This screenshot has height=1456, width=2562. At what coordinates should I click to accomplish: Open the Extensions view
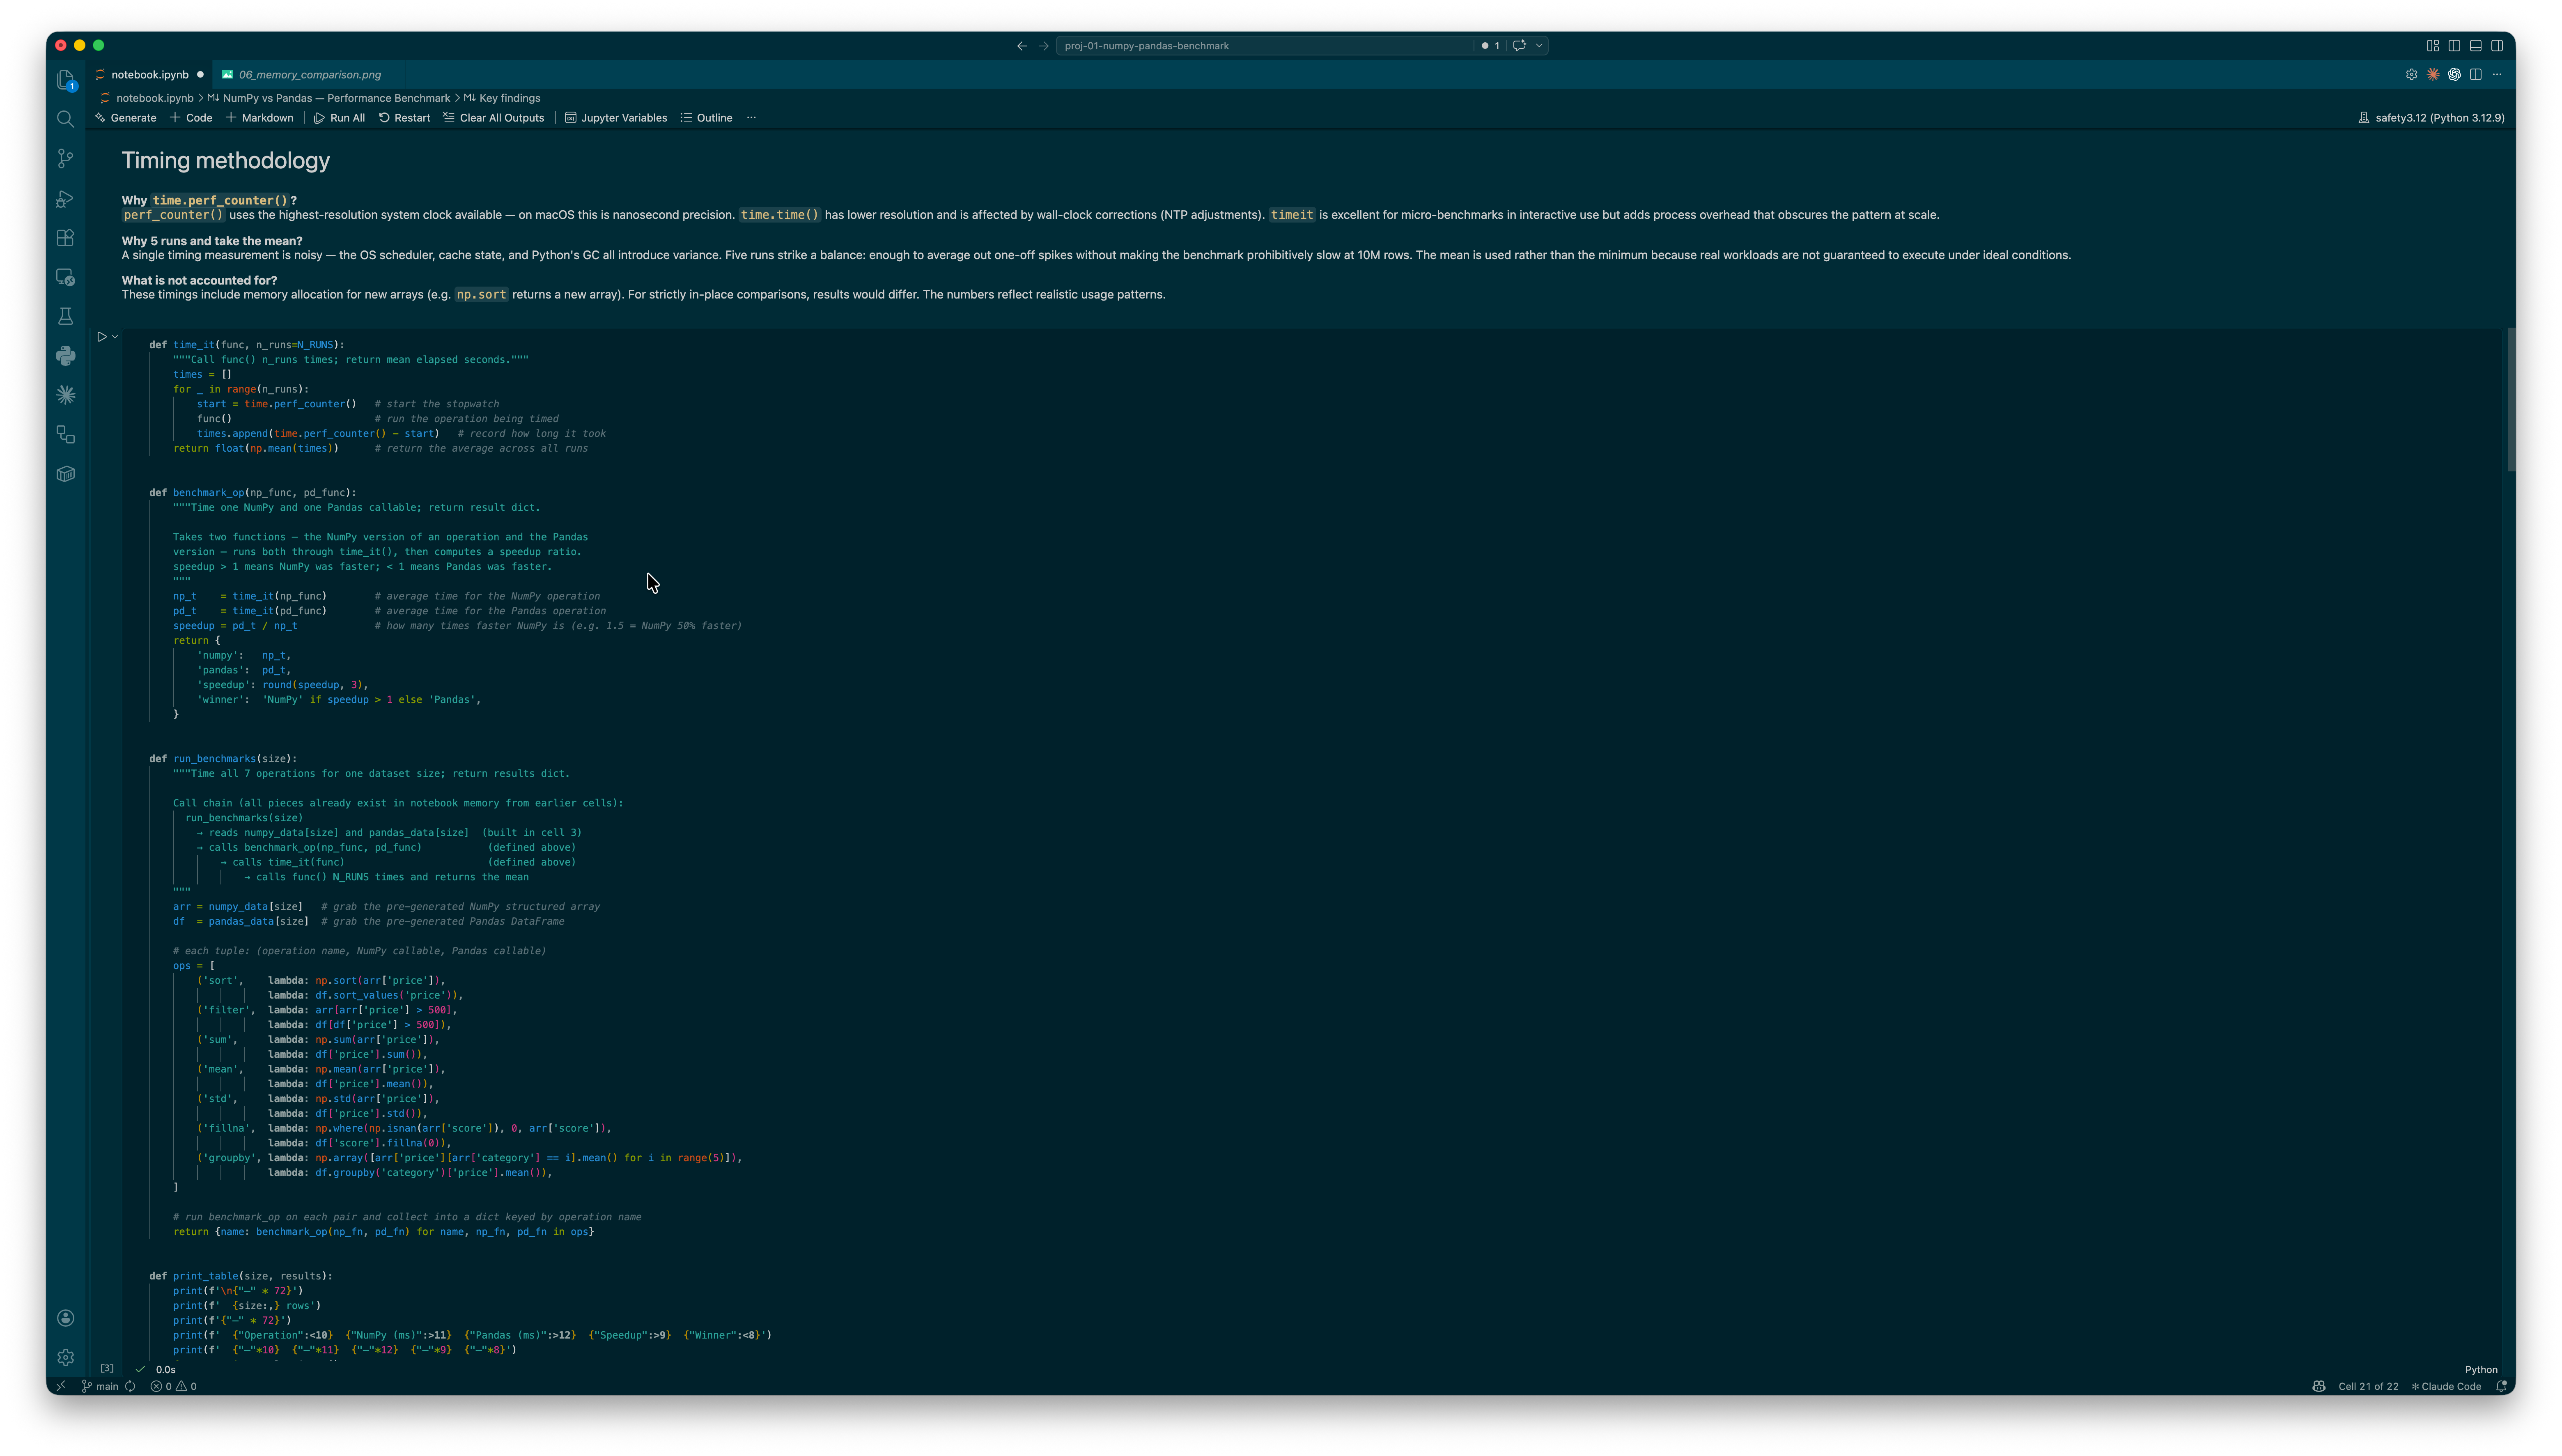66,238
